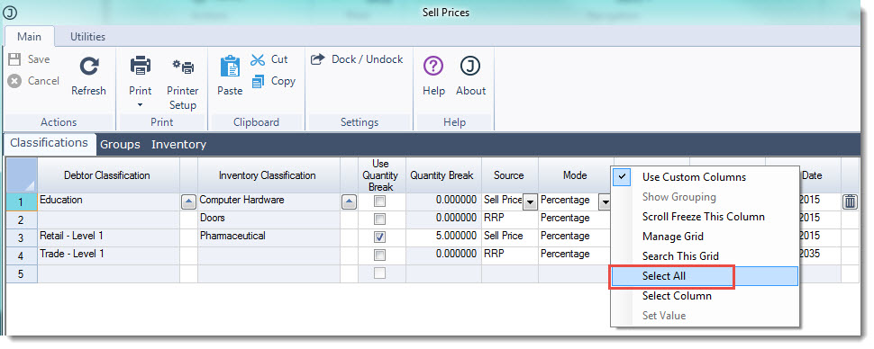
Task: Click the Print icon
Action: click(140, 67)
